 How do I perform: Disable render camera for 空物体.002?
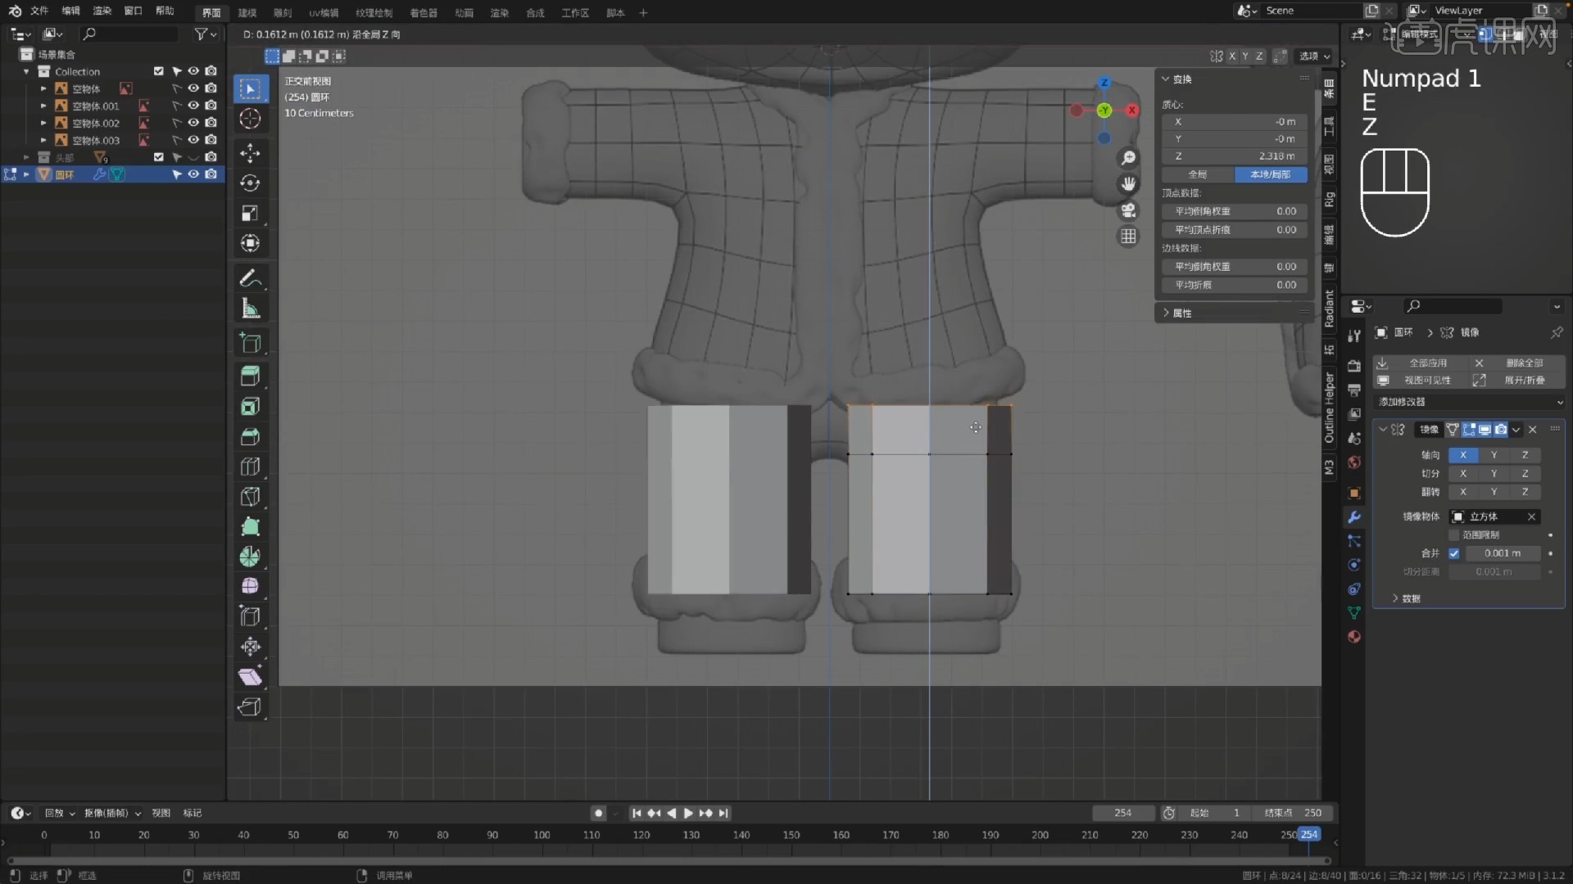click(x=211, y=123)
